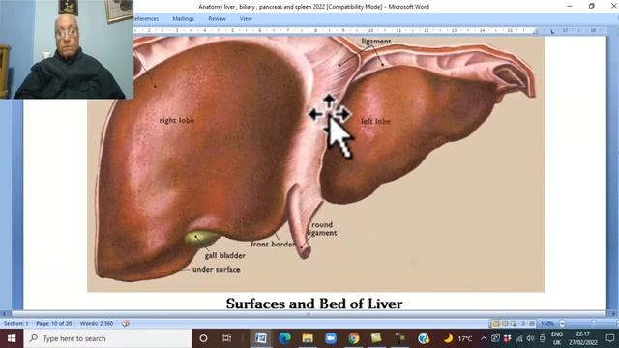Select Full Screen Reading view button

505,324
